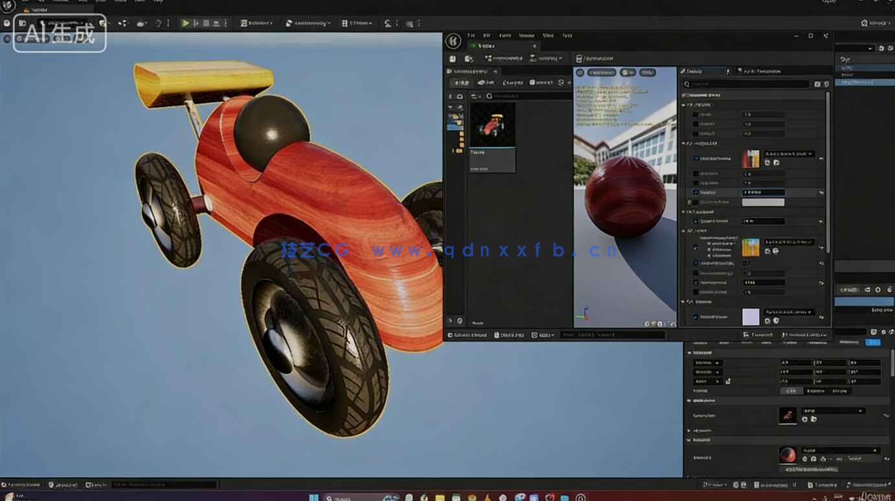Click the grey color swatch in material parameters
This screenshot has width=895, height=501.
pyautogui.click(x=763, y=202)
